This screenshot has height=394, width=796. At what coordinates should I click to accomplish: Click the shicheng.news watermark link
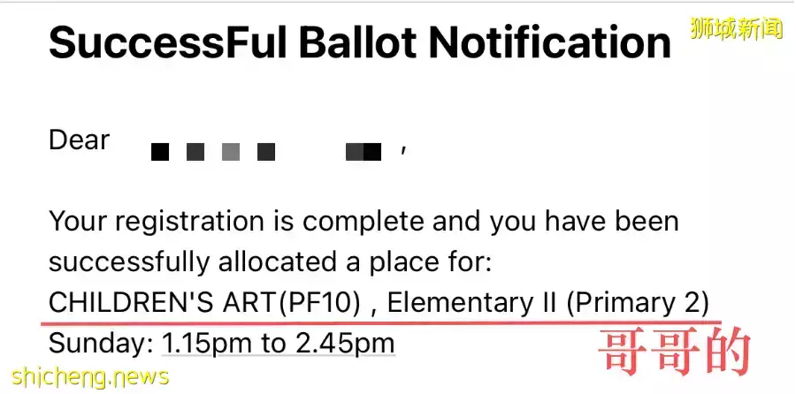[90, 377]
